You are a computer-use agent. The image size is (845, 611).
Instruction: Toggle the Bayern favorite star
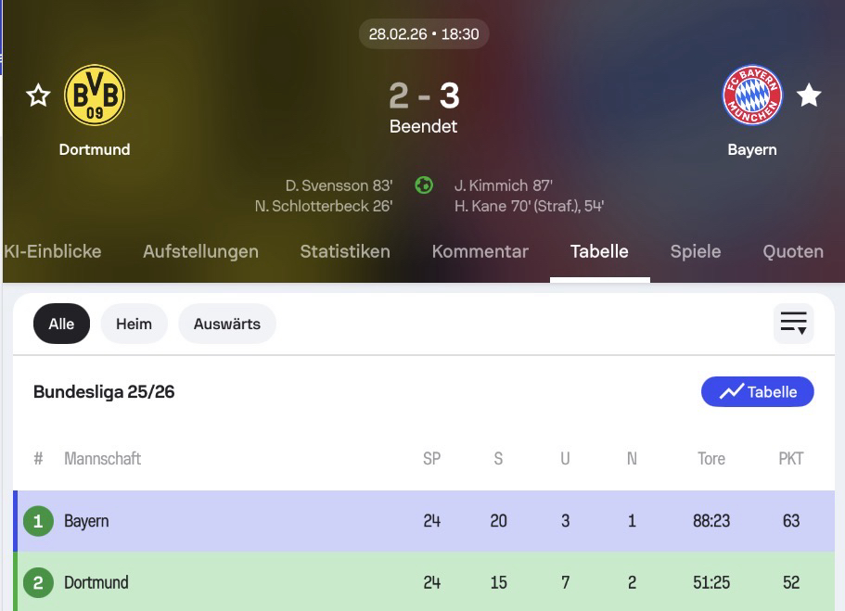click(809, 95)
